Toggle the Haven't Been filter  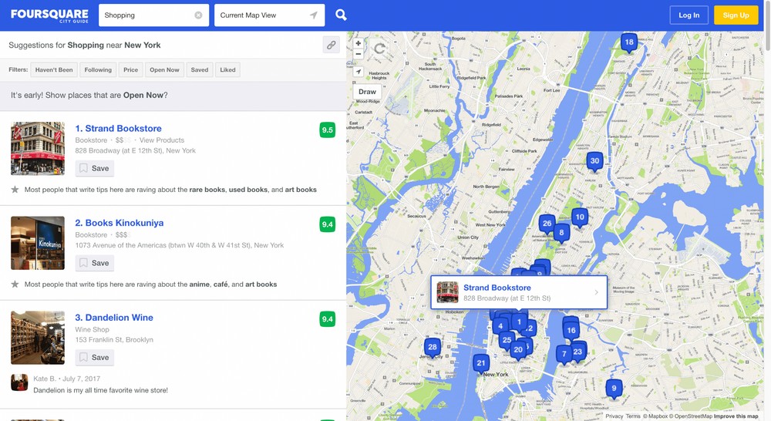click(x=54, y=70)
